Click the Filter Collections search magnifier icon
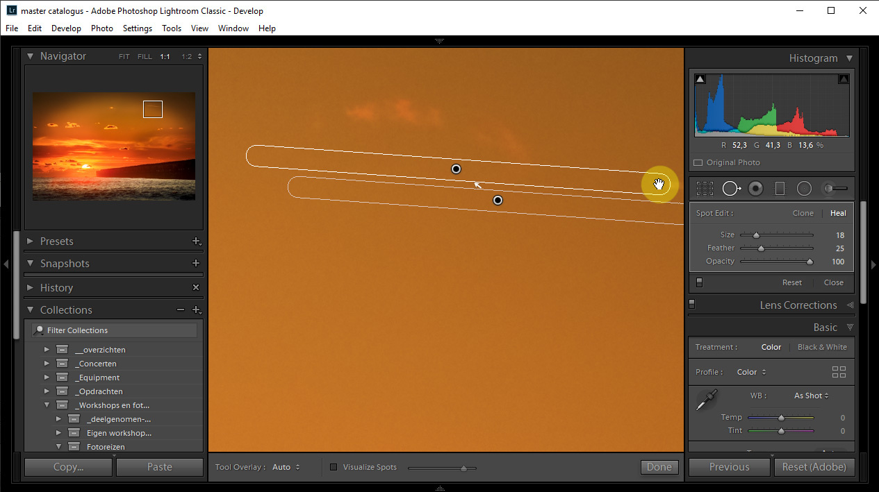The width and height of the screenshot is (879, 492). click(x=40, y=330)
